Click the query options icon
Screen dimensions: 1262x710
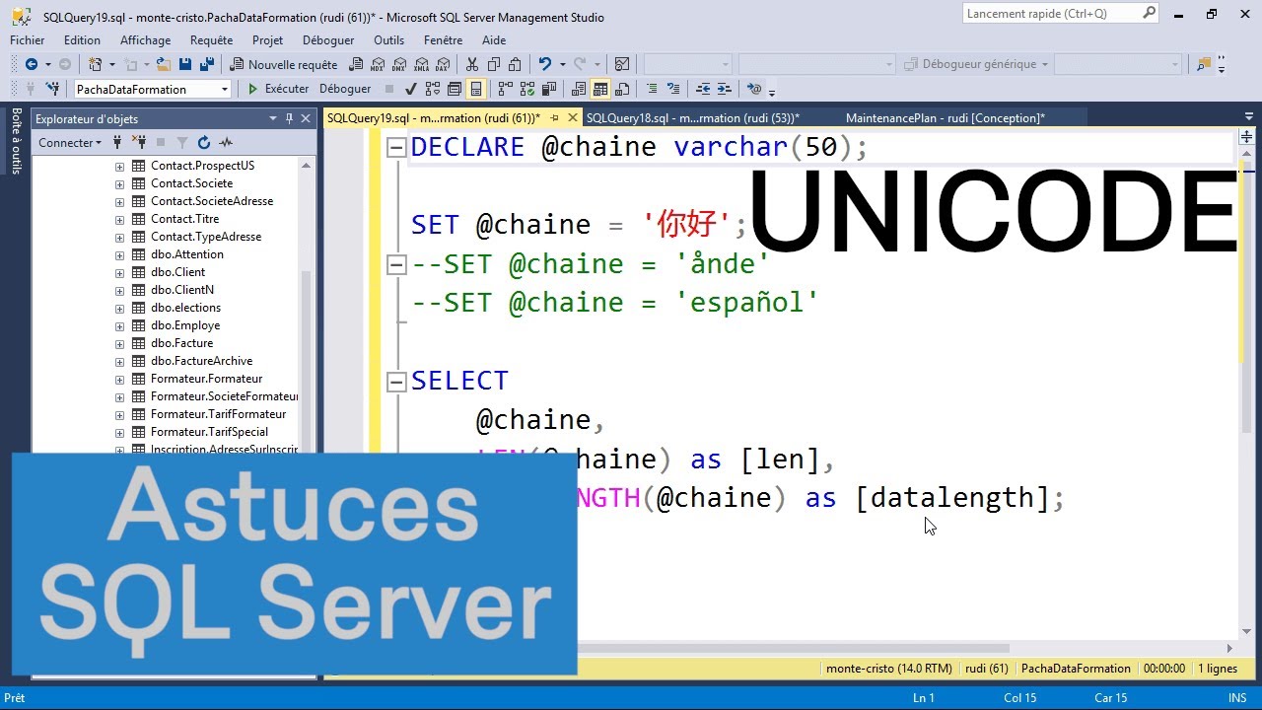click(x=454, y=89)
